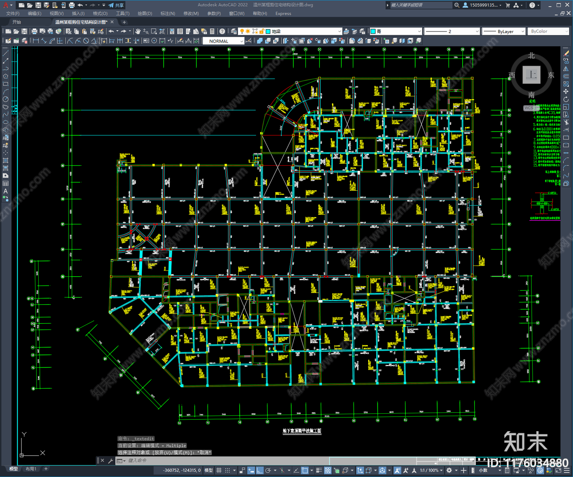573x477 pixels.
Task: Toggle ortho mode in status bar
Action: (x=260, y=470)
